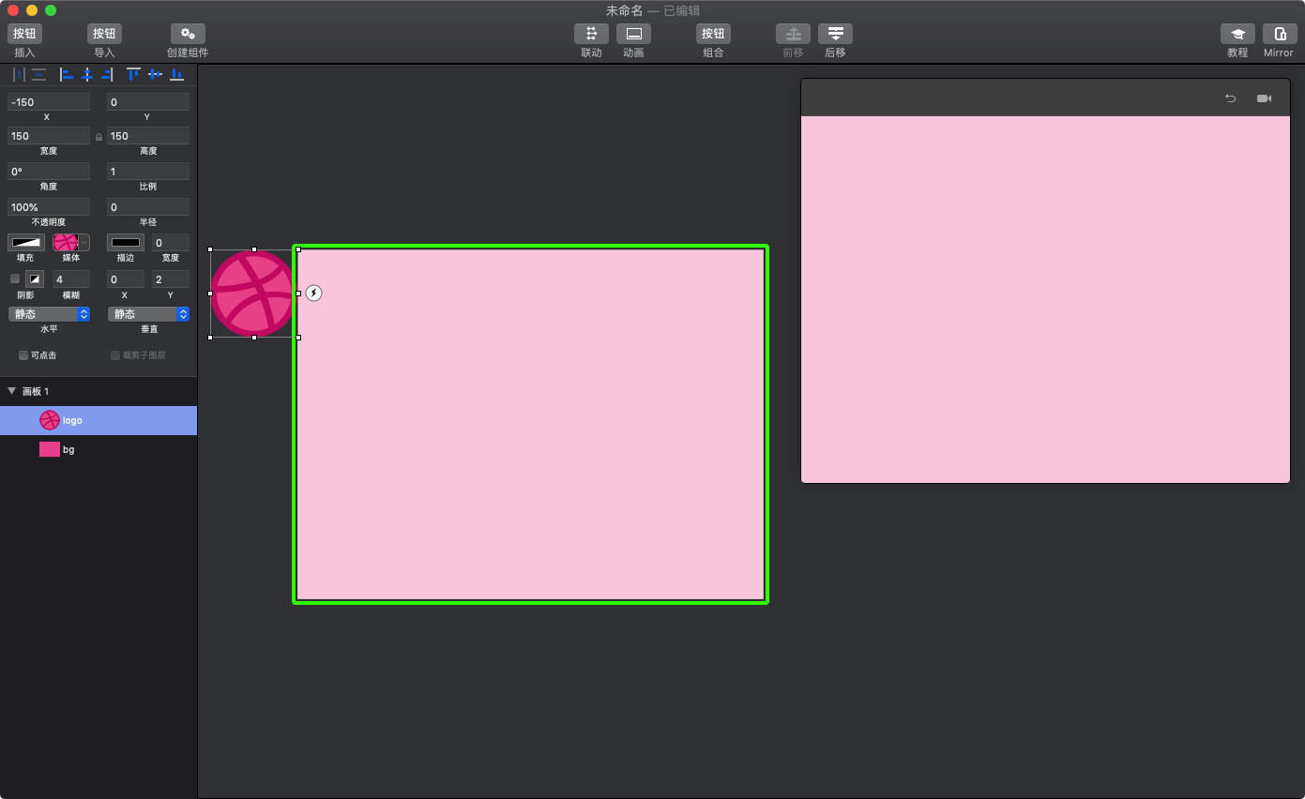Click the bg layer pink thumbnail
The height and width of the screenshot is (799, 1305).
pyautogui.click(x=50, y=449)
